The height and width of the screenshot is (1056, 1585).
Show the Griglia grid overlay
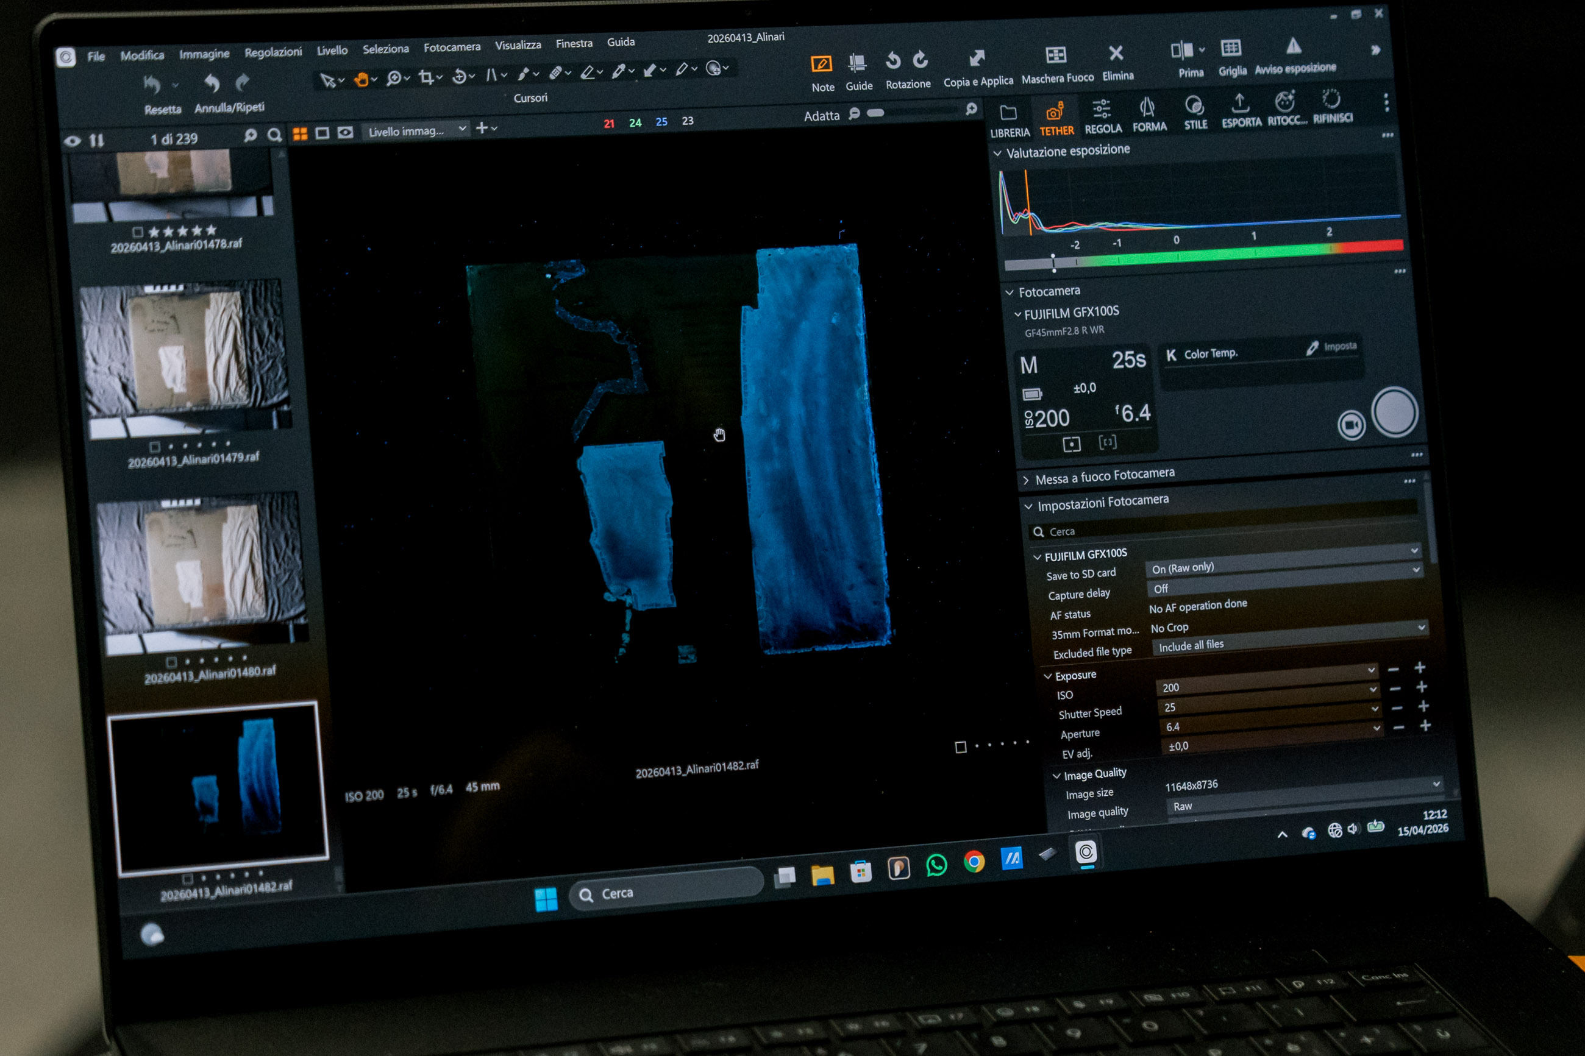point(1231,48)
